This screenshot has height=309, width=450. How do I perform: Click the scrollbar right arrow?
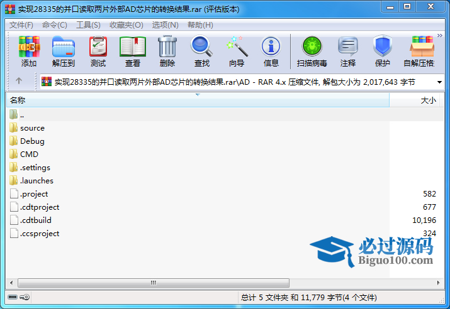pyautogui.click(x=439, y=283)
